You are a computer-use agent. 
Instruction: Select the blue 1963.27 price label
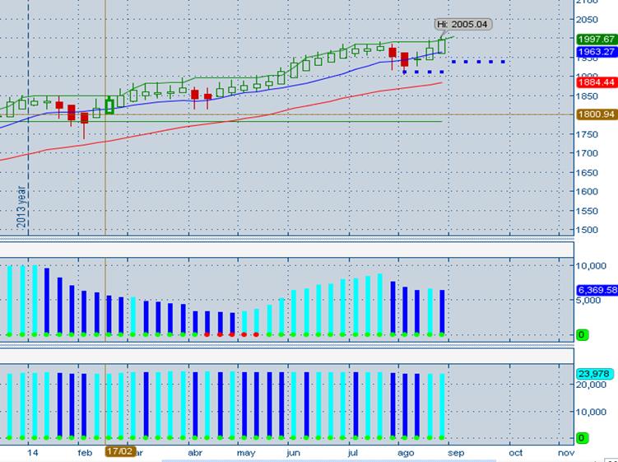pos(597,52)
